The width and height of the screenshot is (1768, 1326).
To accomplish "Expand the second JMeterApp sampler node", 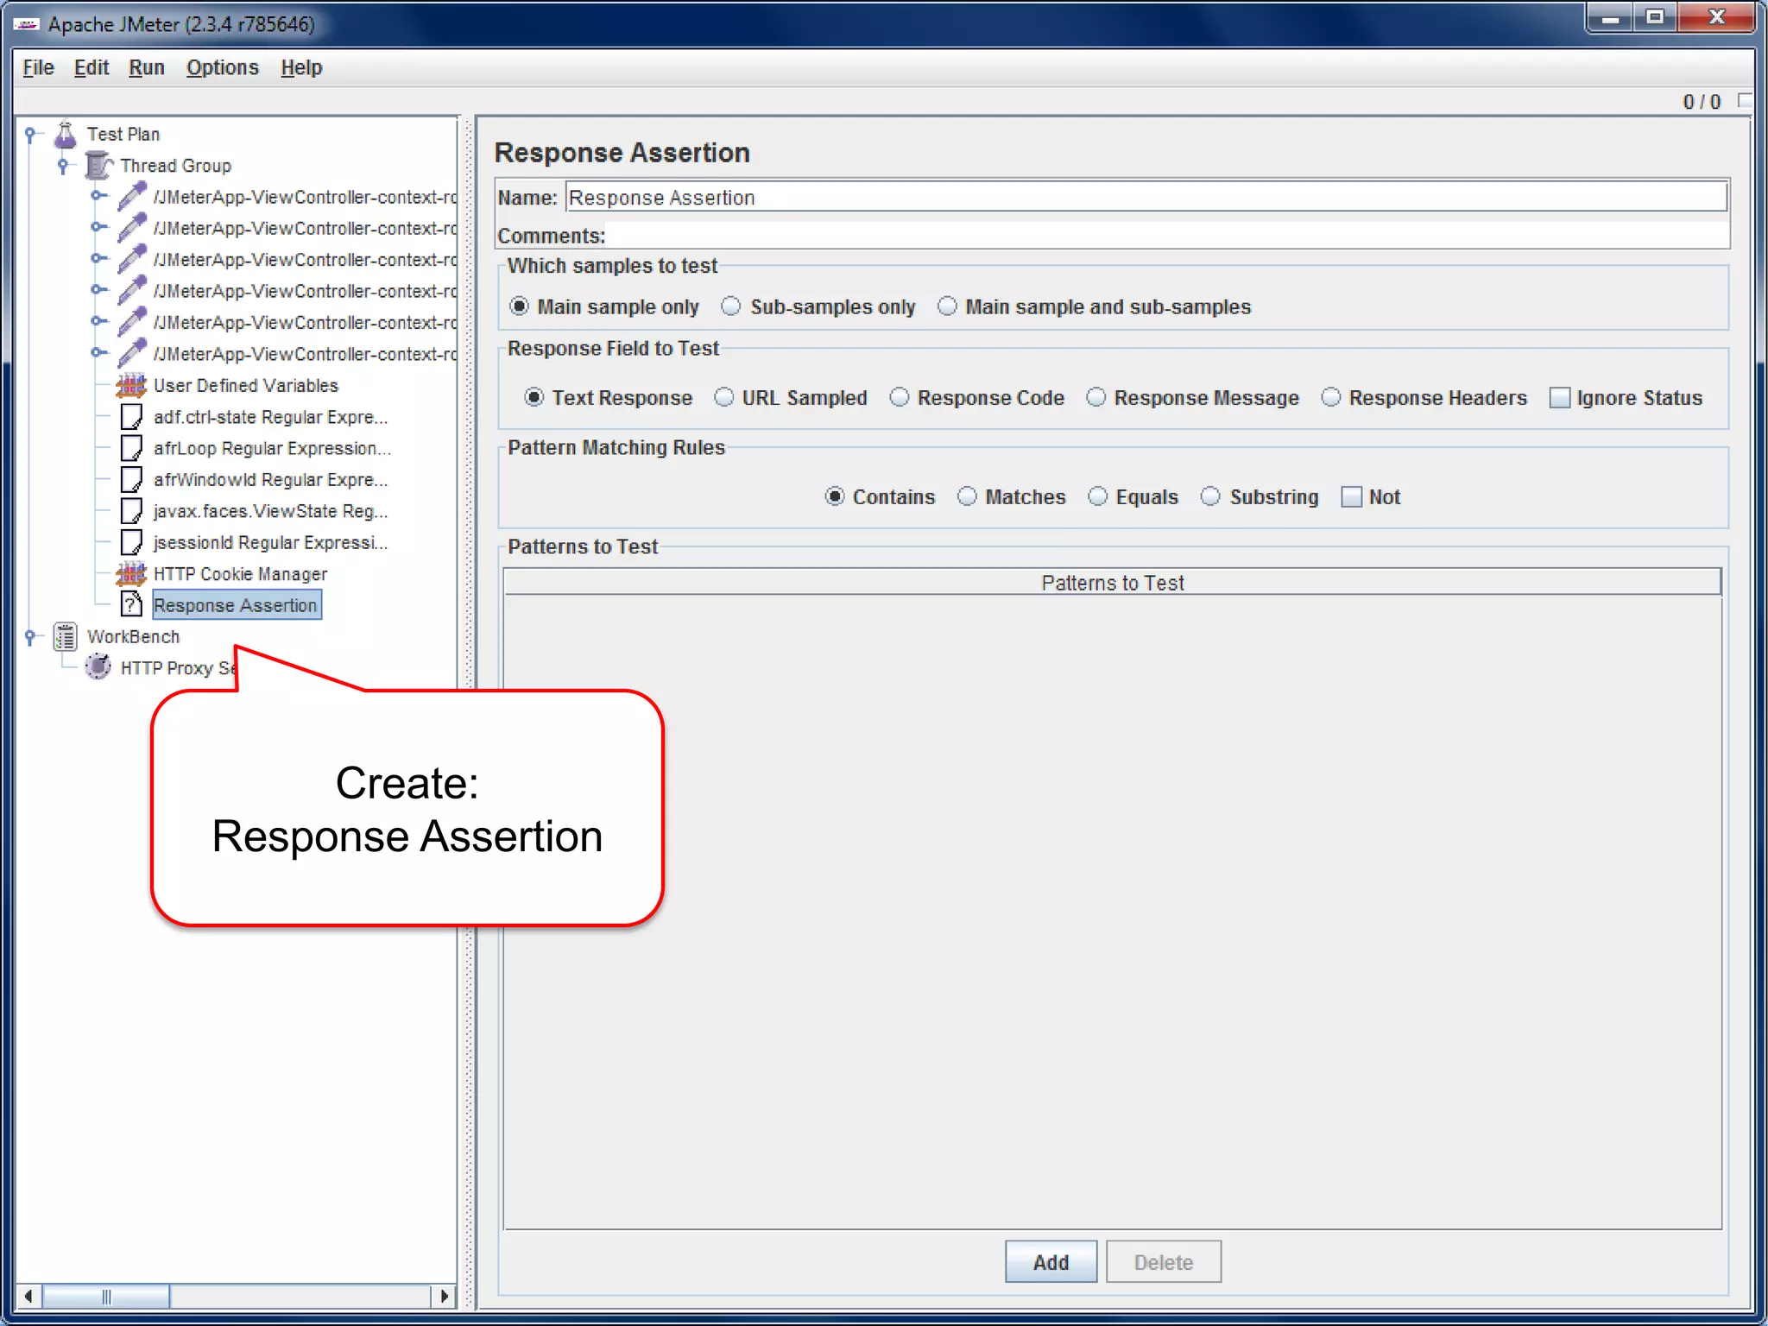I will click(x=98, y=227).
